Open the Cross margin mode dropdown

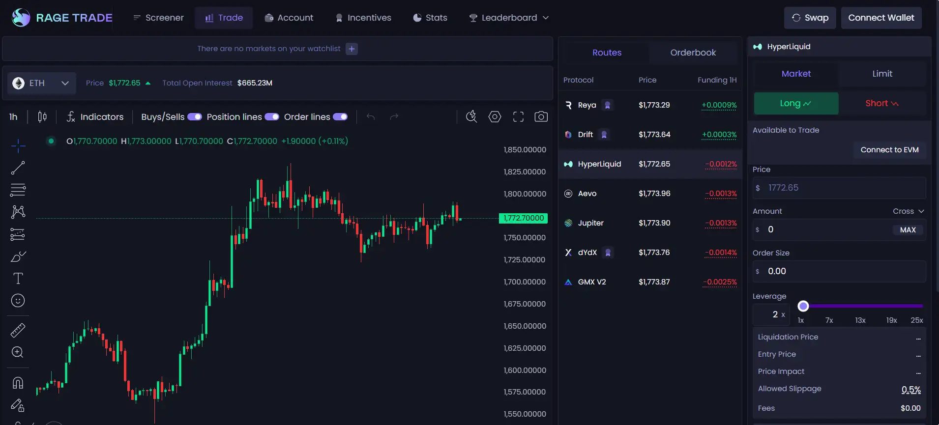click(x=908, y=211)
